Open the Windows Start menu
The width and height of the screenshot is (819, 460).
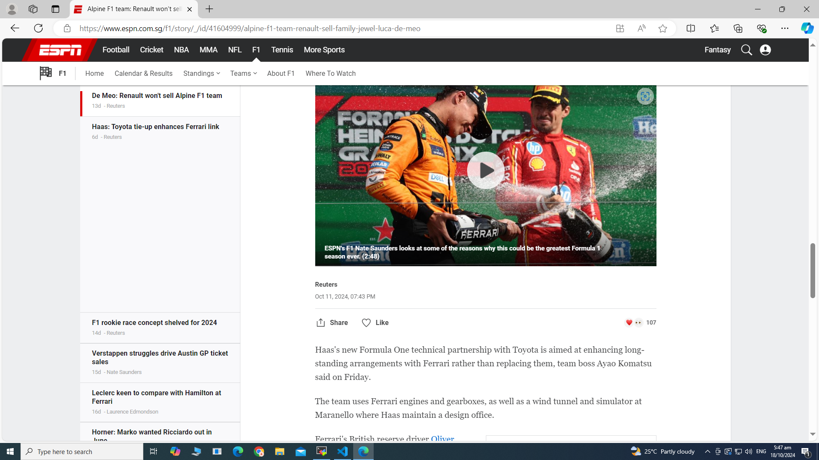click(10, 451)
